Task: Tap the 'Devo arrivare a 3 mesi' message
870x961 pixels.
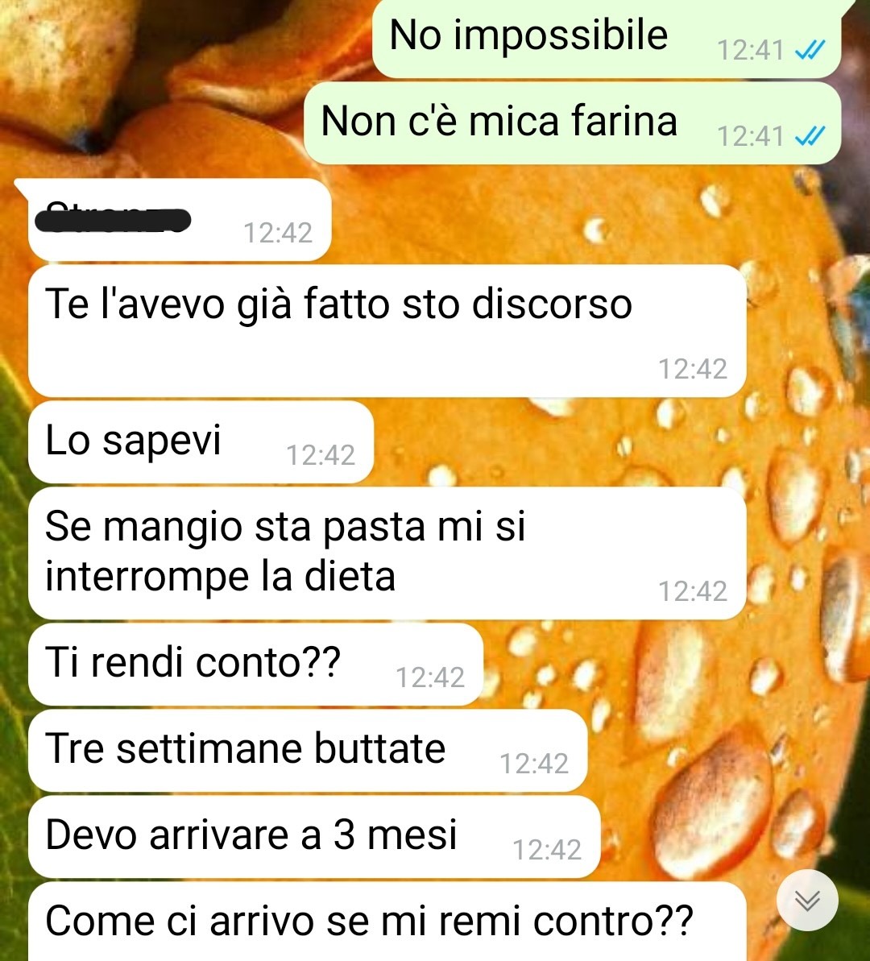Action: (x=314, y=837)
